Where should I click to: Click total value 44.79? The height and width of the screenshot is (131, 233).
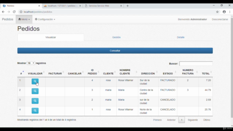208,90
